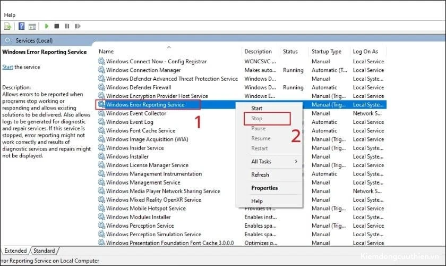Click gear icon of Windows Modules Installer
Screen dimensions: 446x266
[101, 217]
